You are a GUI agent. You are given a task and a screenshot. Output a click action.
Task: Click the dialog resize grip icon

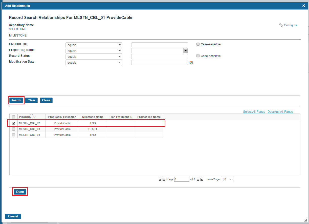pyautogui.click(x=305, y=220)
